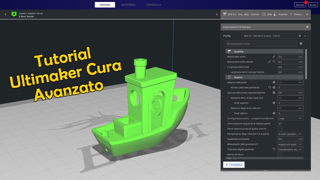The height and width of the screenshot is (180, 320).
Task: Enable Abilita stiratura checkbox
Action: [x=280, y=154]
